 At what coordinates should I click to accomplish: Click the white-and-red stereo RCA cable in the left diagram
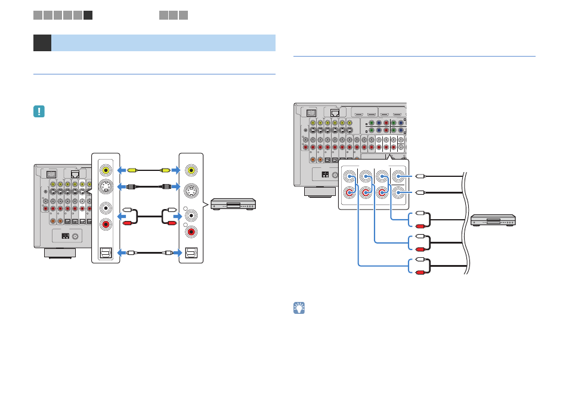click(x=149, y=216)
